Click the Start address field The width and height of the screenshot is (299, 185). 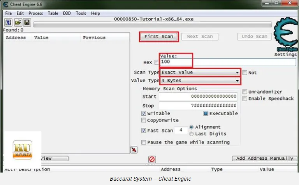[198, 97]
